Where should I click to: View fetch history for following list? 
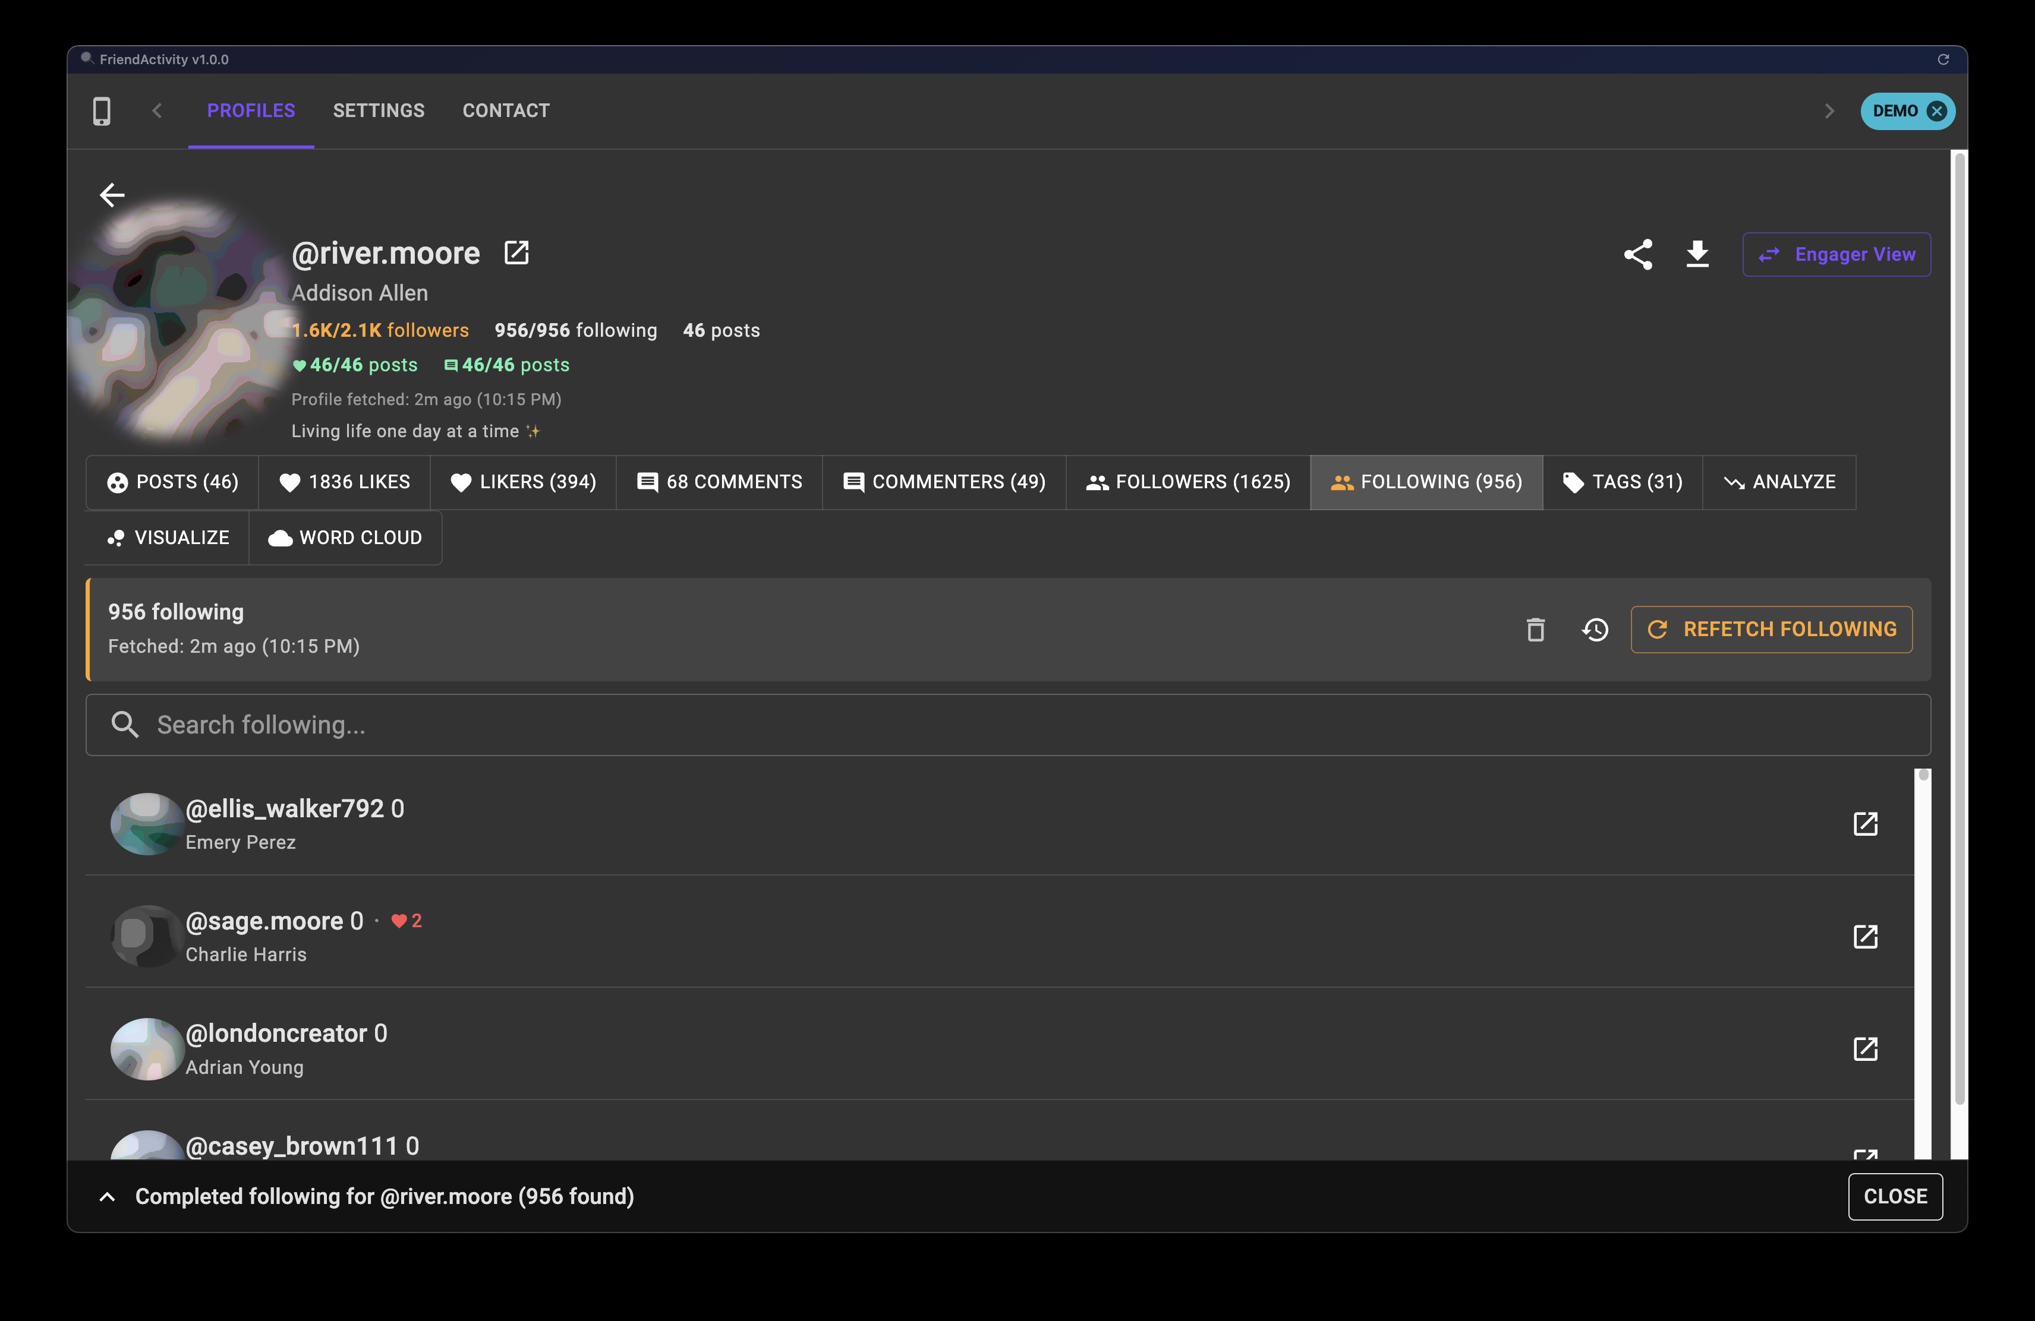(1595, 630)
